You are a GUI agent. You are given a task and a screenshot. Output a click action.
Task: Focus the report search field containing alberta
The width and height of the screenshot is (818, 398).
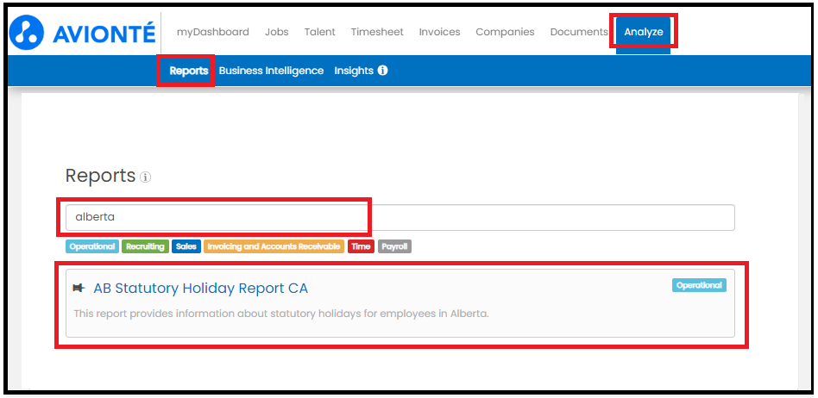(400, 217)
